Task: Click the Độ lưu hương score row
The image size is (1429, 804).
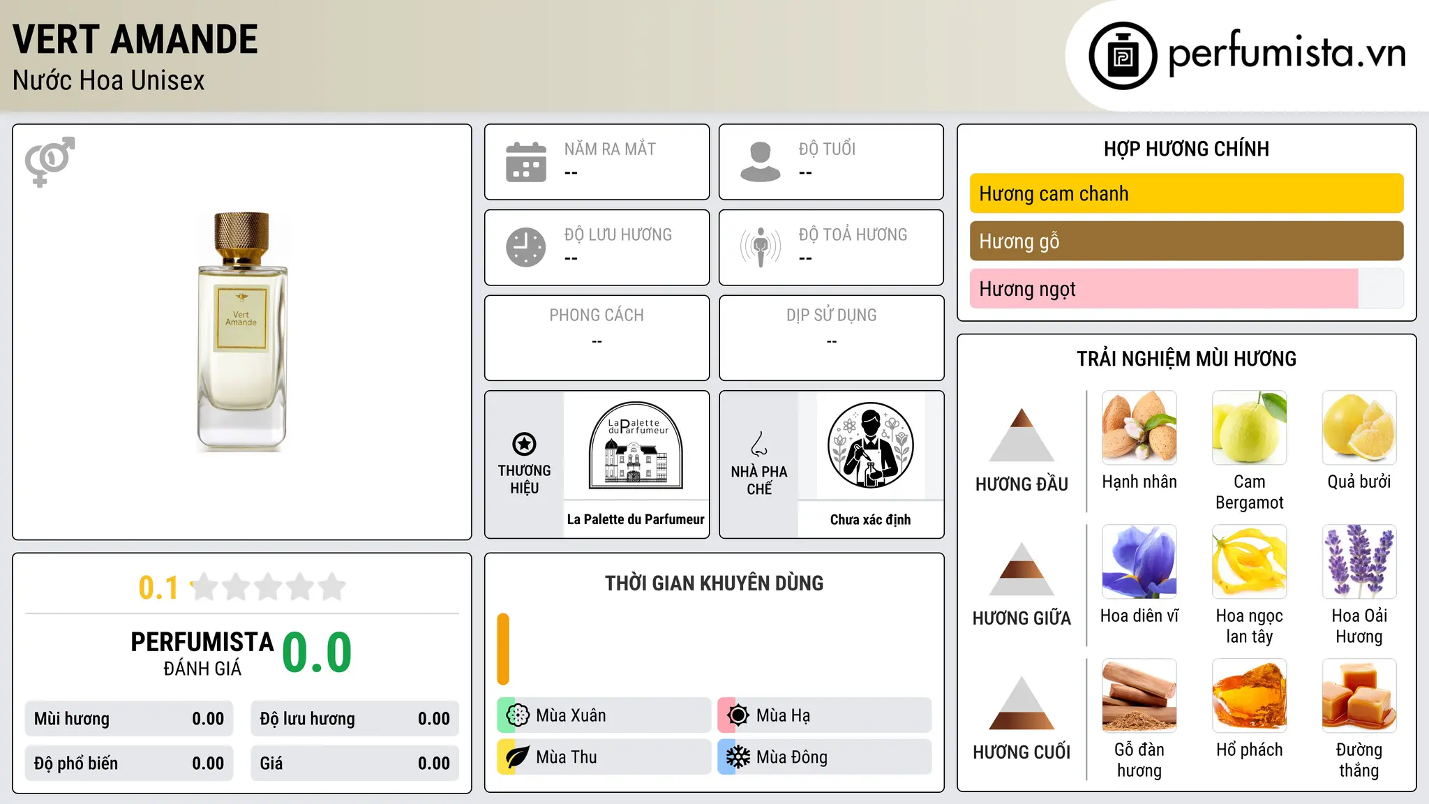Action: click(355, 719)
